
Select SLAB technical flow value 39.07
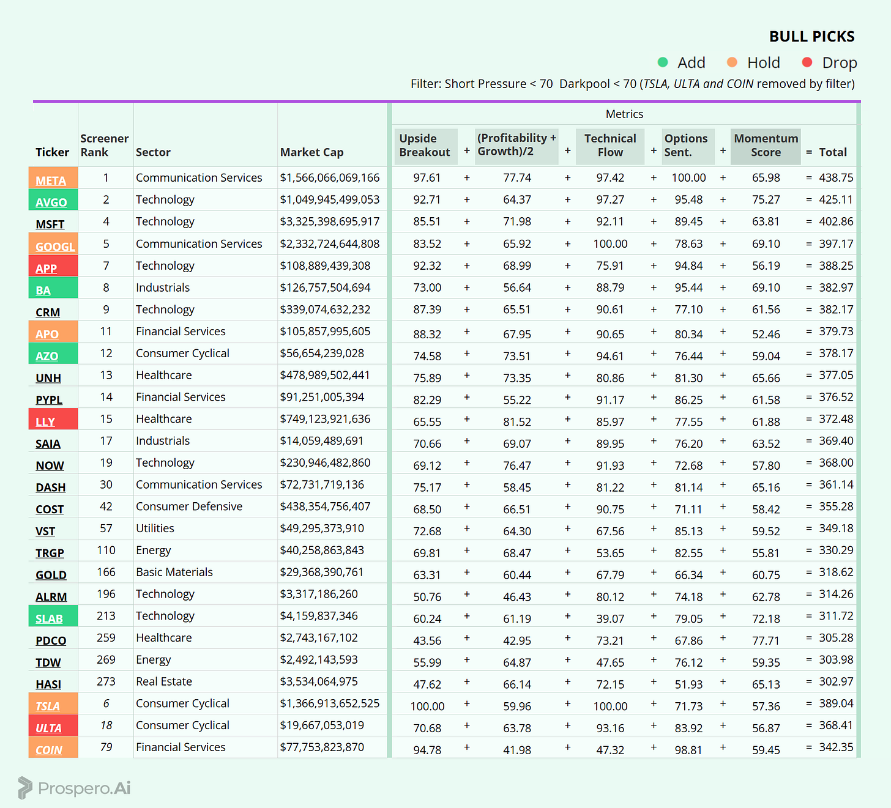[610, 619]
